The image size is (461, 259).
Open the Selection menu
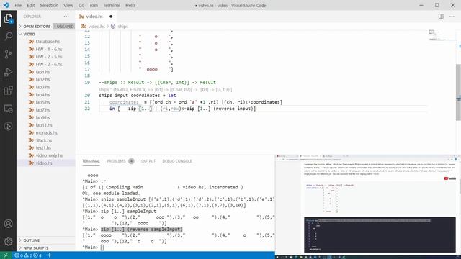49,5
